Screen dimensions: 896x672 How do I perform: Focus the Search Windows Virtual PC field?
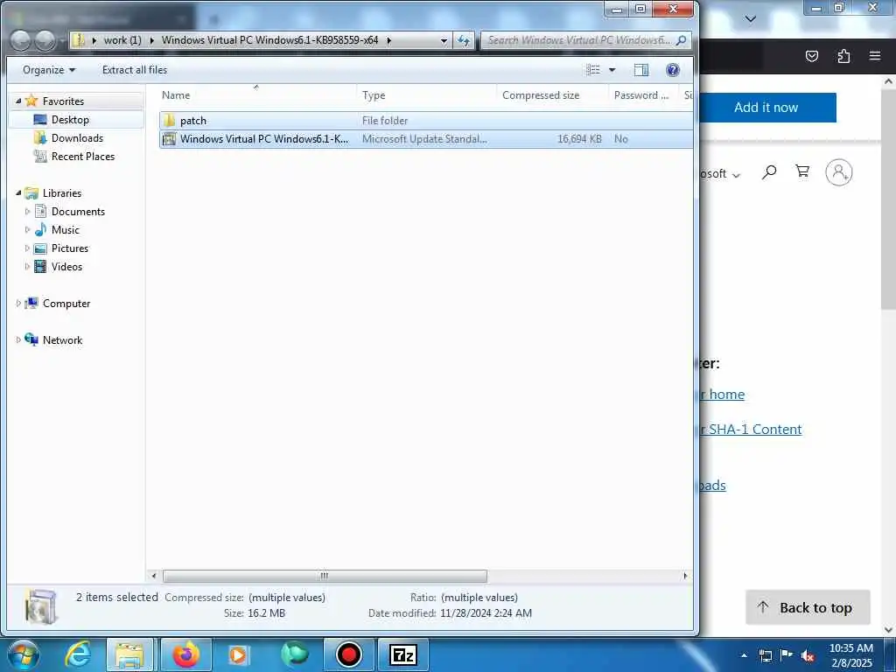pyautogui.click(x=578, y=40)
